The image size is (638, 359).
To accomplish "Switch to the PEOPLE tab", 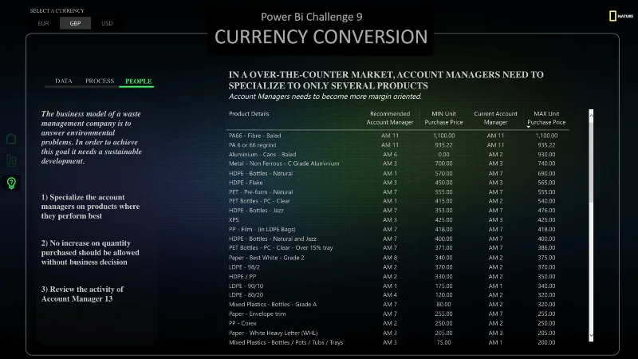I will pos(138,81).
